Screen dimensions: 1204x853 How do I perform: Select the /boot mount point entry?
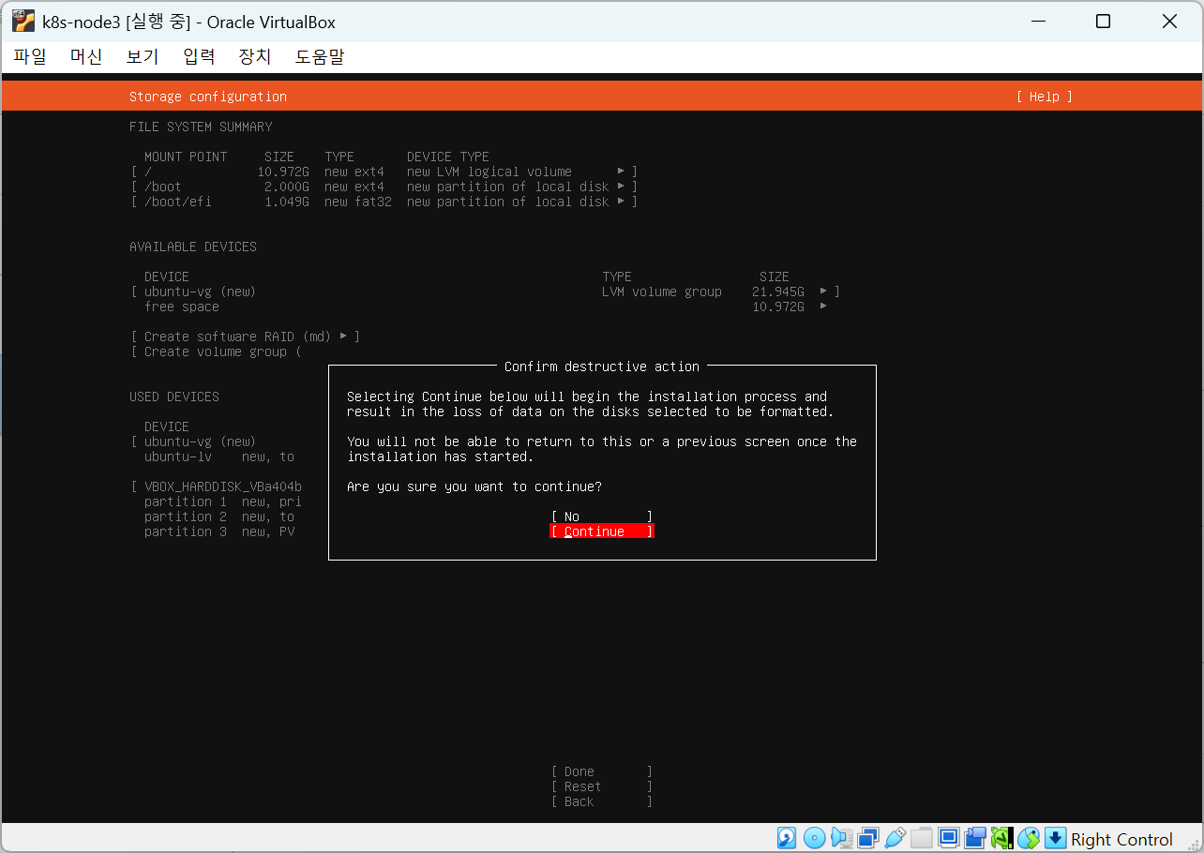click(x=384, y=187)
